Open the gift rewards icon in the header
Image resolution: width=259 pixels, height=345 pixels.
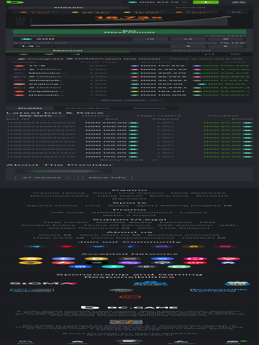click(238, 2)
